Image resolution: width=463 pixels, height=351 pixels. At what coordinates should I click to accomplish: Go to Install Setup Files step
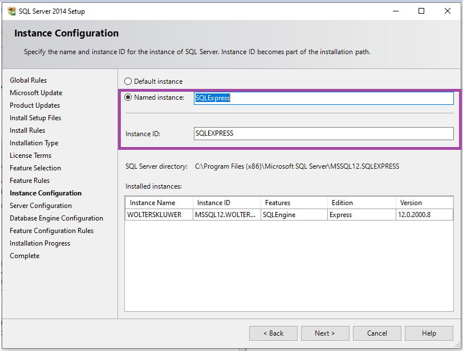[x=35, y=118]
